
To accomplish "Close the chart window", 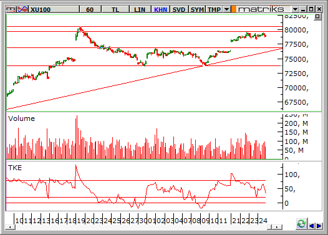I will (x=319, y=9).
